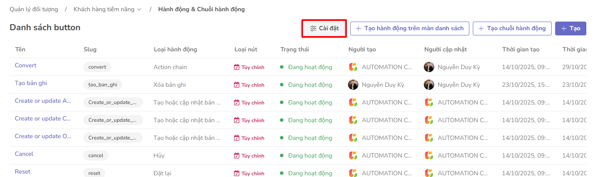Click AUTOMATION updater logo in Cancel row

click(429, 155)
